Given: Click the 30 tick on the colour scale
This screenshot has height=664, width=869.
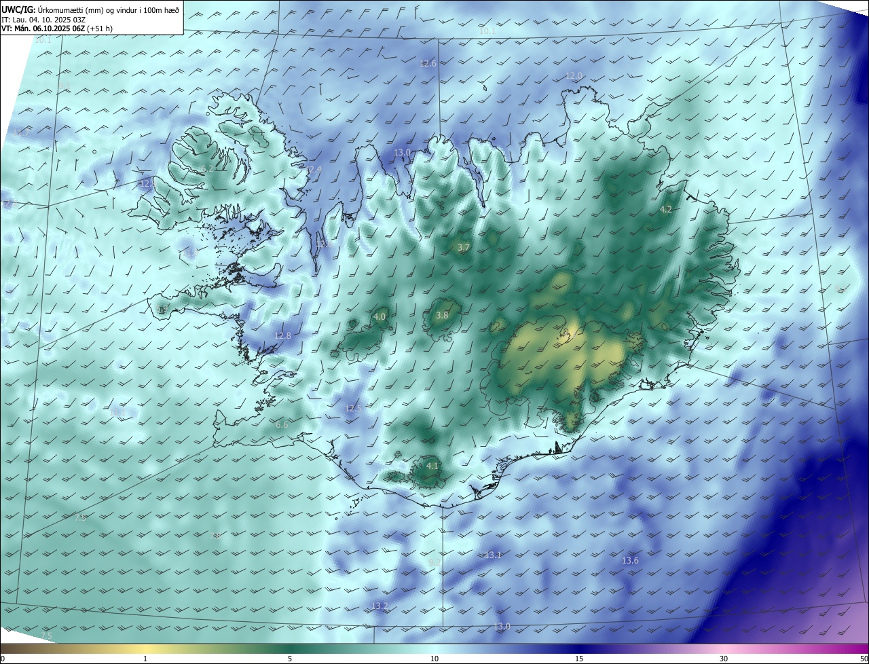Looking at the screenshot, I should click(724, 659).
